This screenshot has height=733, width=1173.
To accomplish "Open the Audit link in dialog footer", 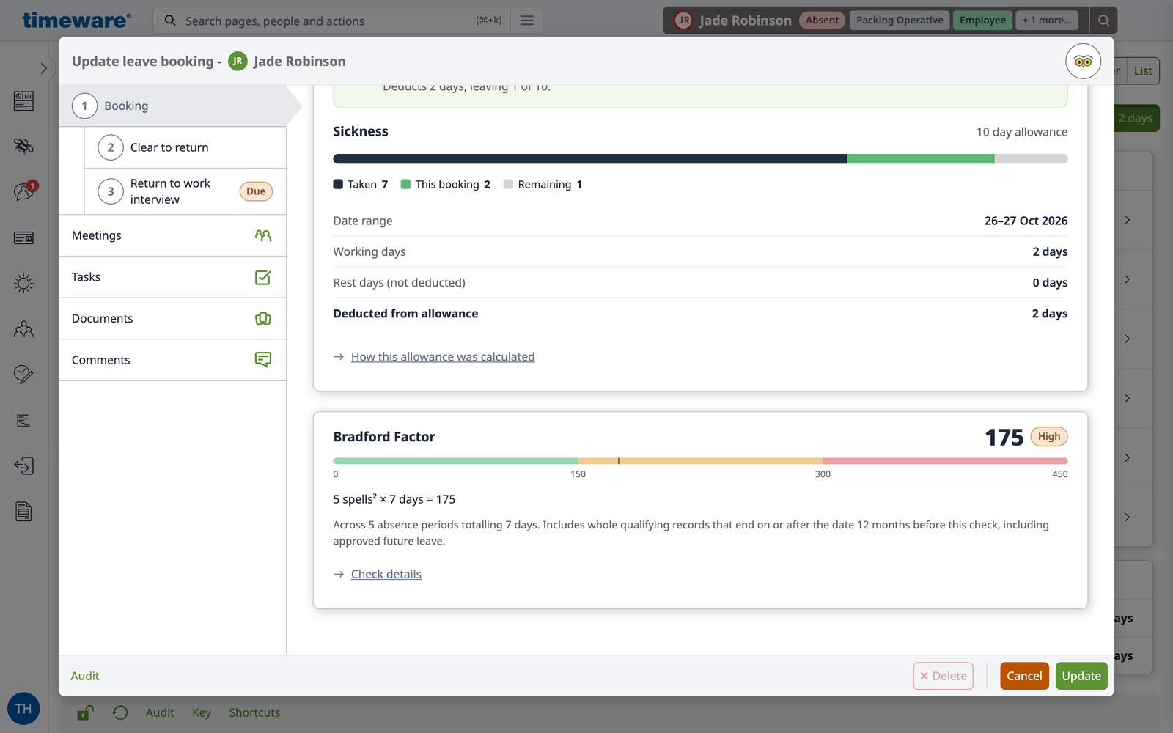I will coord(85,676).
